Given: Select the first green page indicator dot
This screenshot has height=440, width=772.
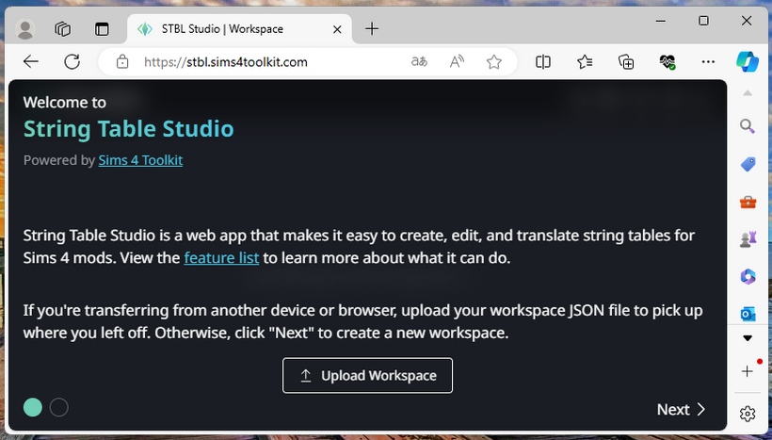Looking at the screenshot, I should pos(33,407).
